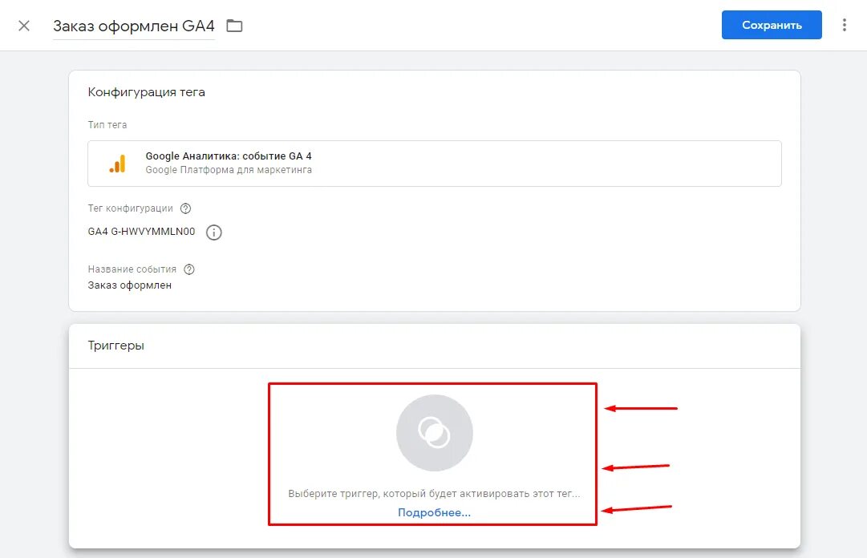Click event name value 'Заказ оформлен'
Screen dimensions: 867x558
point(130,285)
